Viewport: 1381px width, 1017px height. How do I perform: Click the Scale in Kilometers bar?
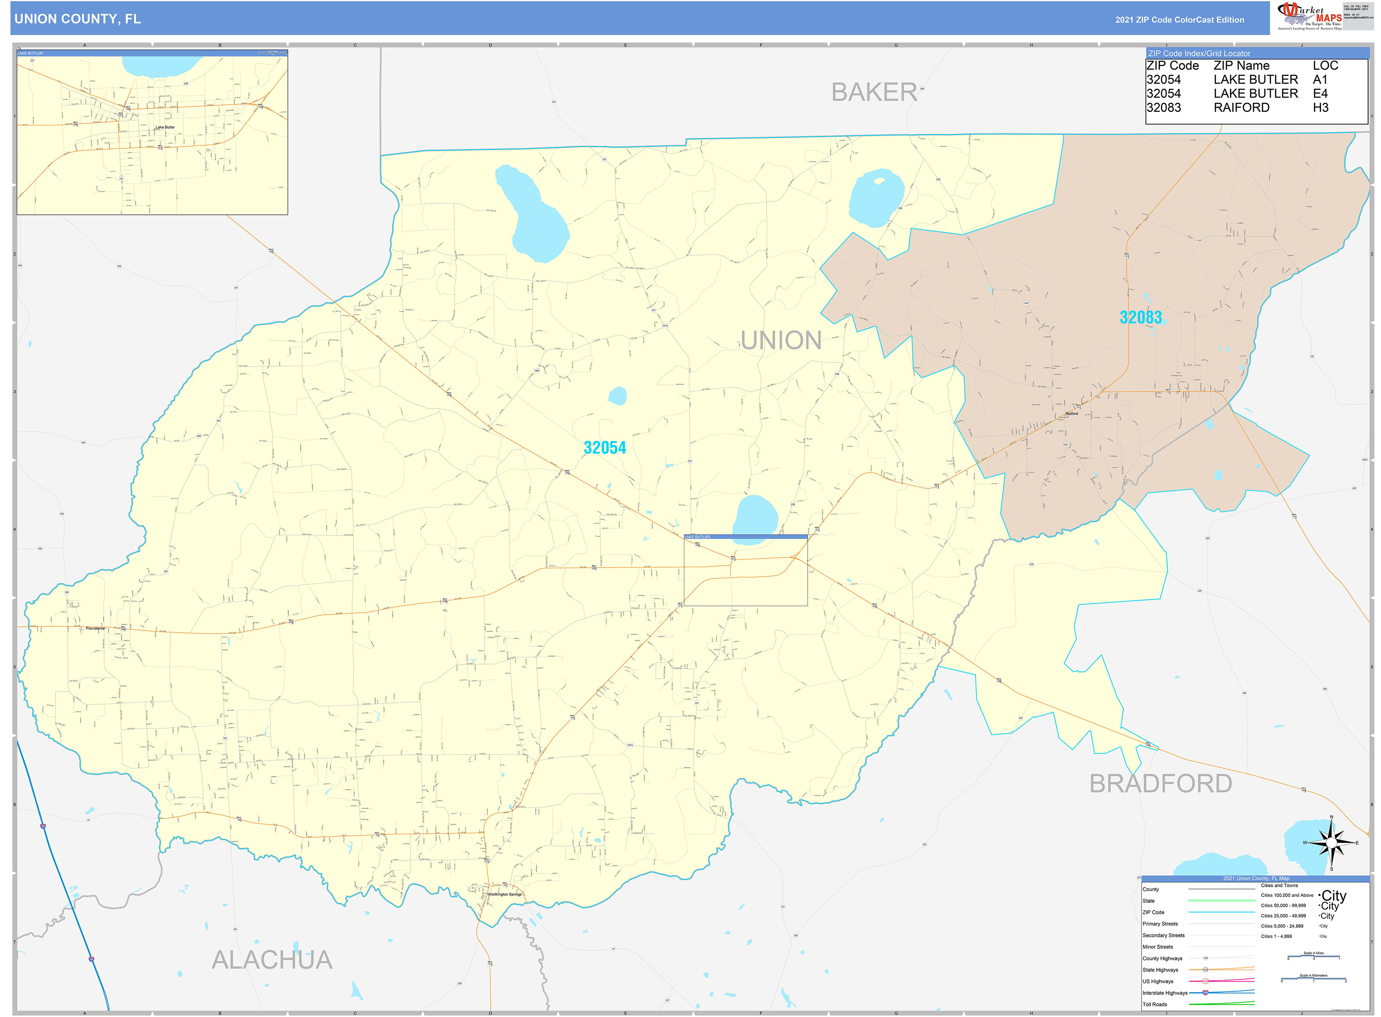tap(1313, 979)
